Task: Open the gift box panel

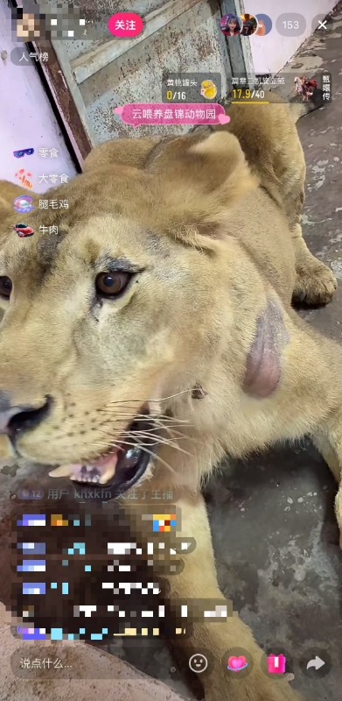Action: (276, 663)
